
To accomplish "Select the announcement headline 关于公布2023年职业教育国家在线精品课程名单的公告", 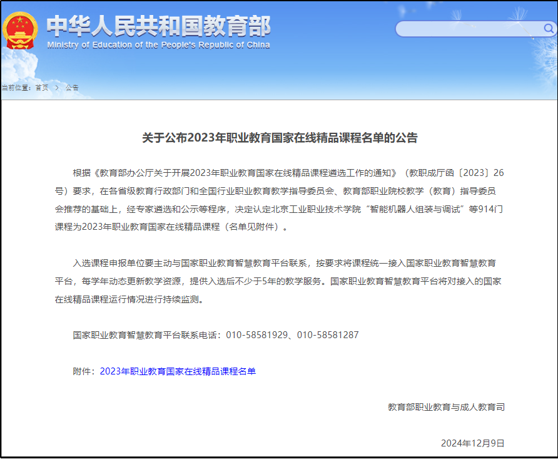I will [x=280, y=138].
